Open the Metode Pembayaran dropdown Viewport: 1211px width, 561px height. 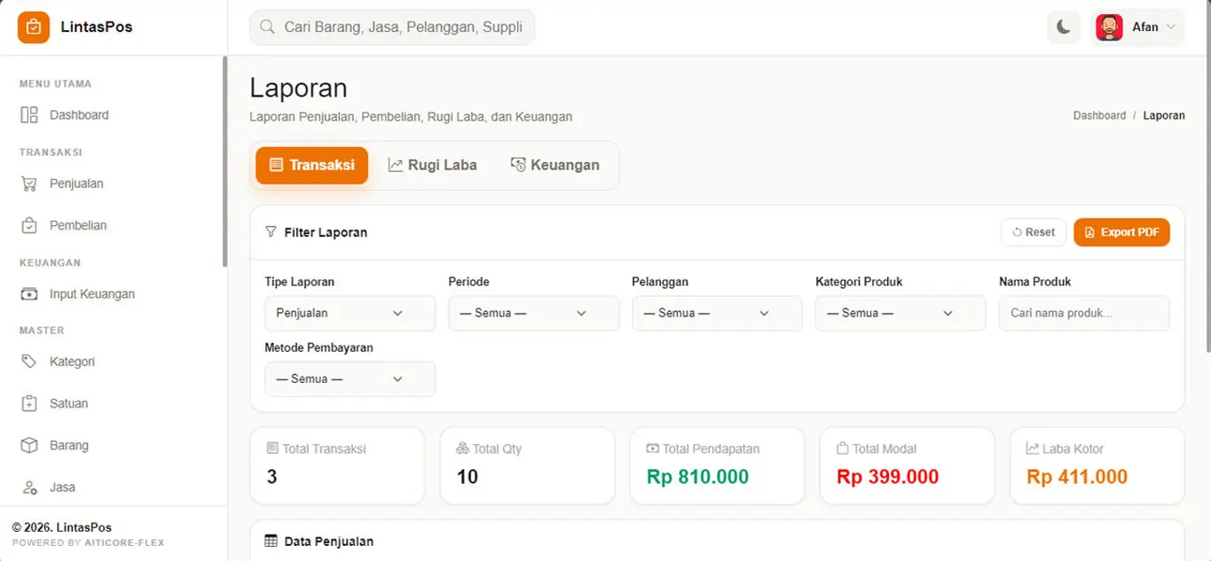point(350,379)
